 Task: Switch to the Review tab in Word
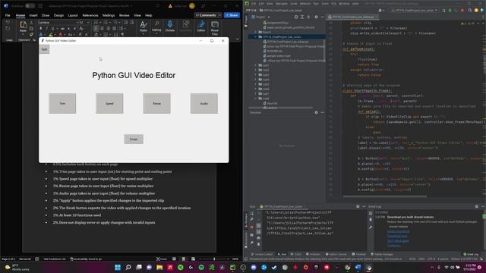(x=125, y=15)
